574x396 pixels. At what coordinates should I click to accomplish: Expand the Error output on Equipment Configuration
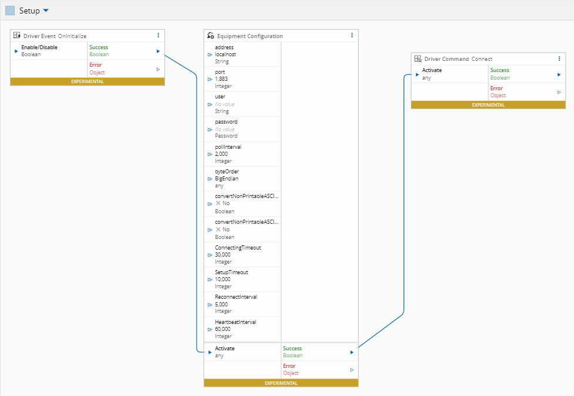[352, 370]
